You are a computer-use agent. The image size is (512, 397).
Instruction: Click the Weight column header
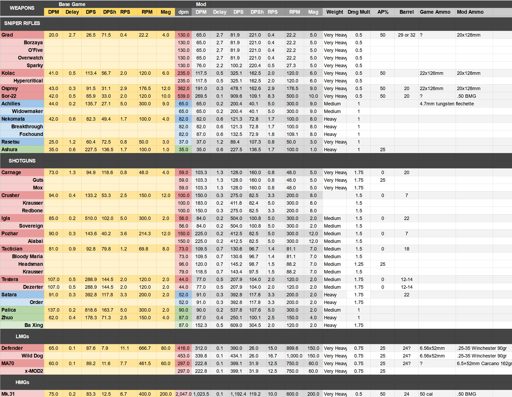point(334,12)
